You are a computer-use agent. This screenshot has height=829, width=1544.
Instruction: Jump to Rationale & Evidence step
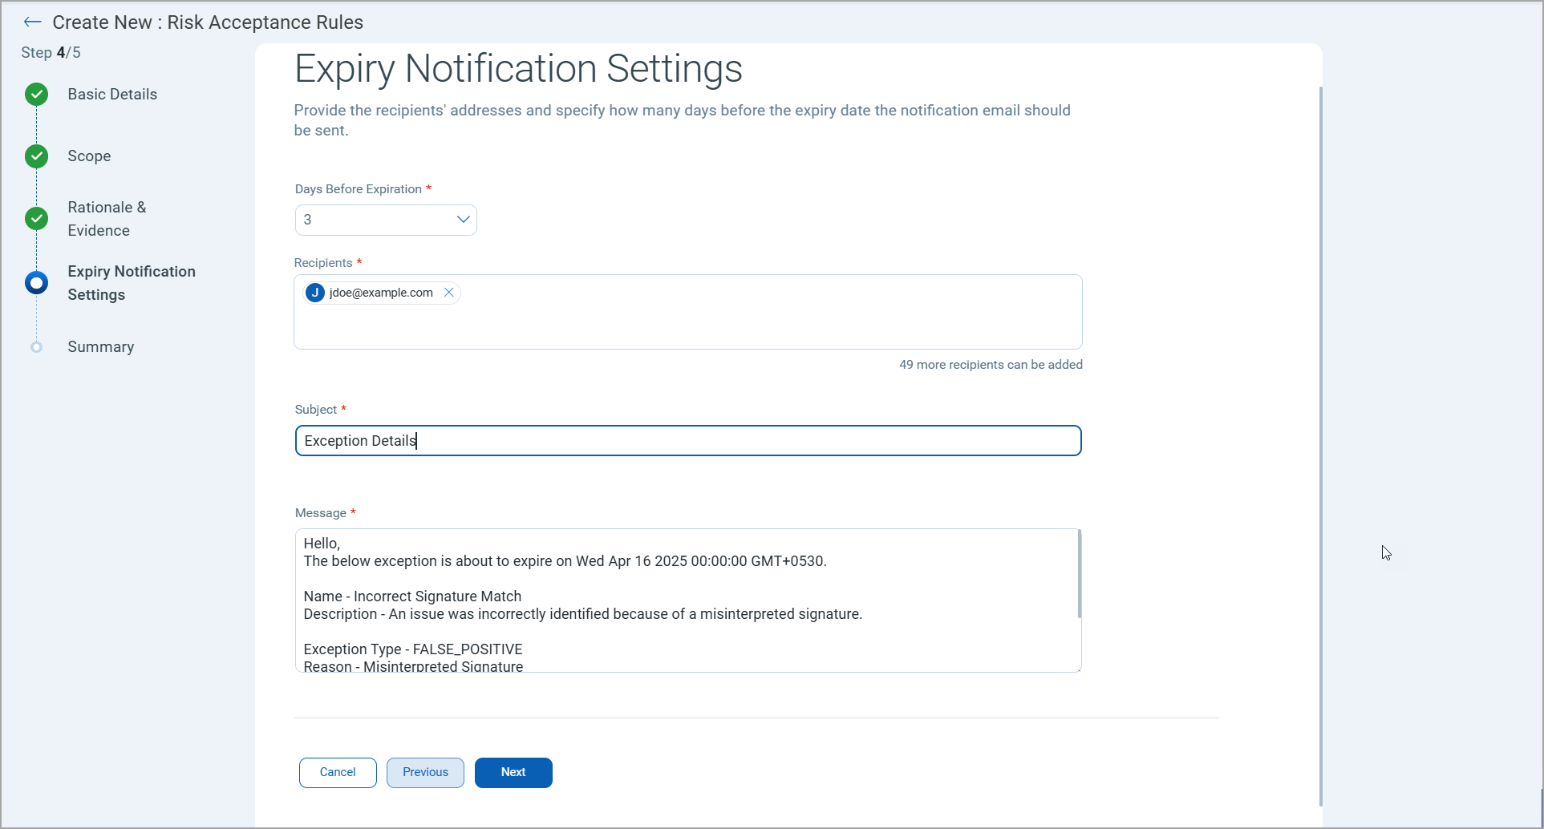(107, 219)
